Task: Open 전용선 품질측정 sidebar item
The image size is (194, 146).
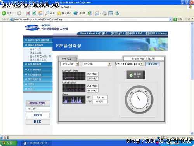Action: click(x=38, y=45)
